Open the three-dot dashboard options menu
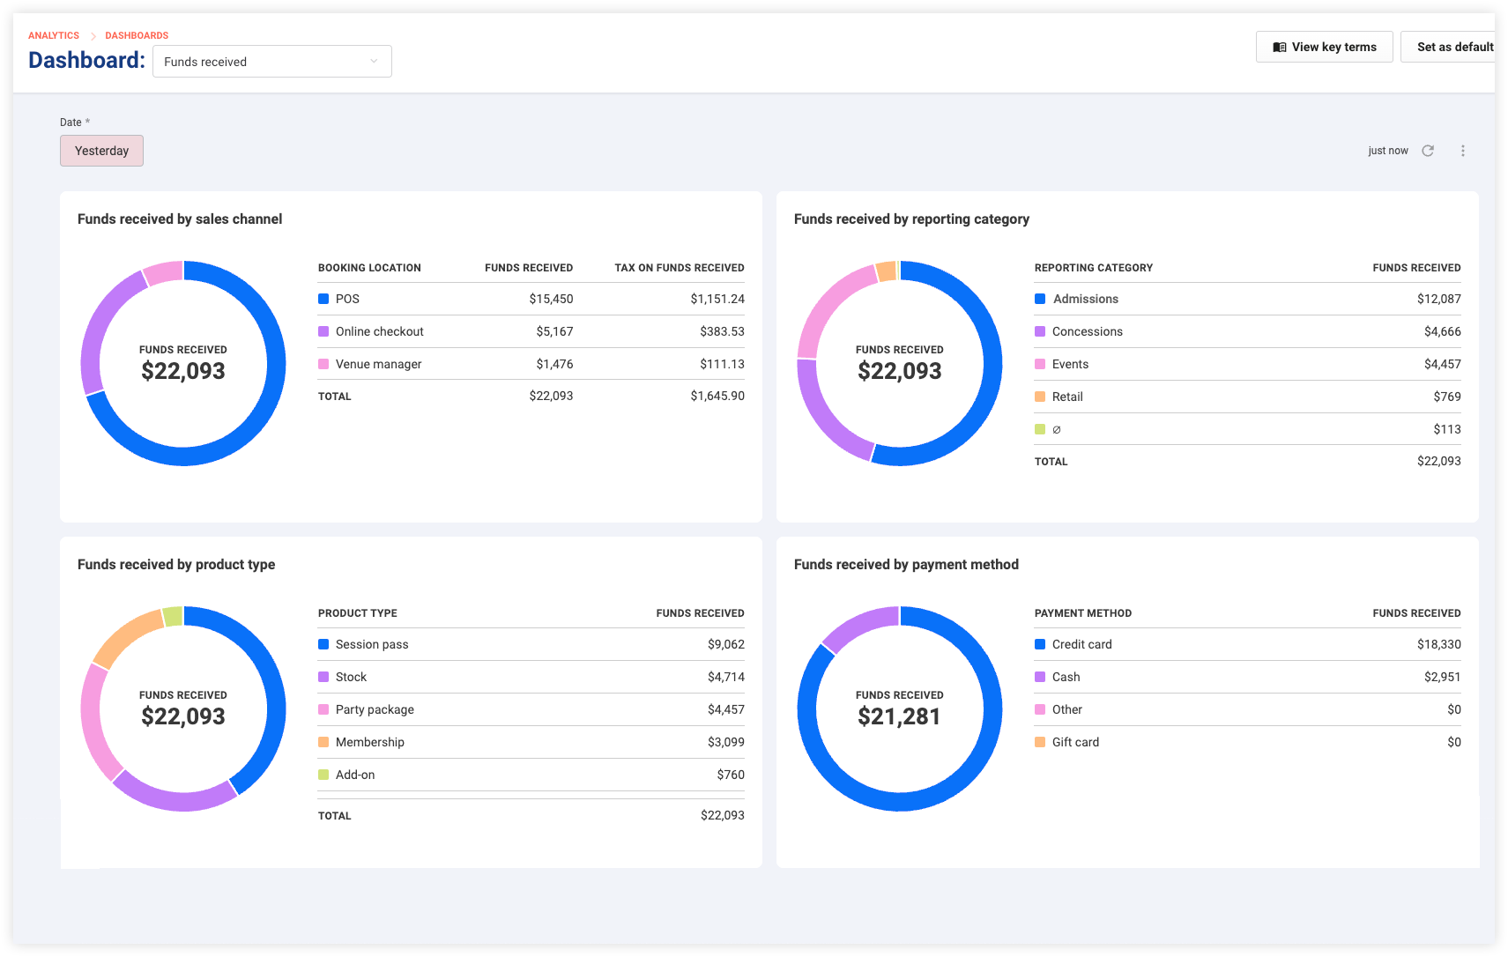 tap(1463, 151)
